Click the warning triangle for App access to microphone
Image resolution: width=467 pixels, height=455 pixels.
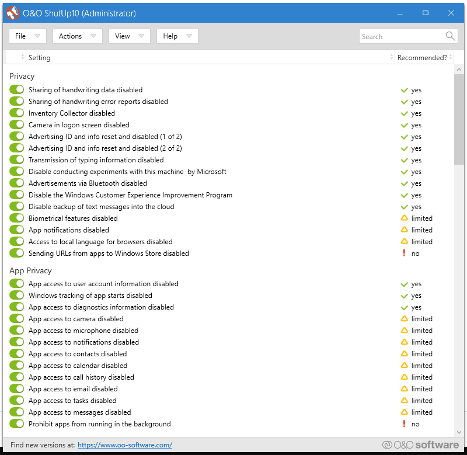click(x=404, y=330)
